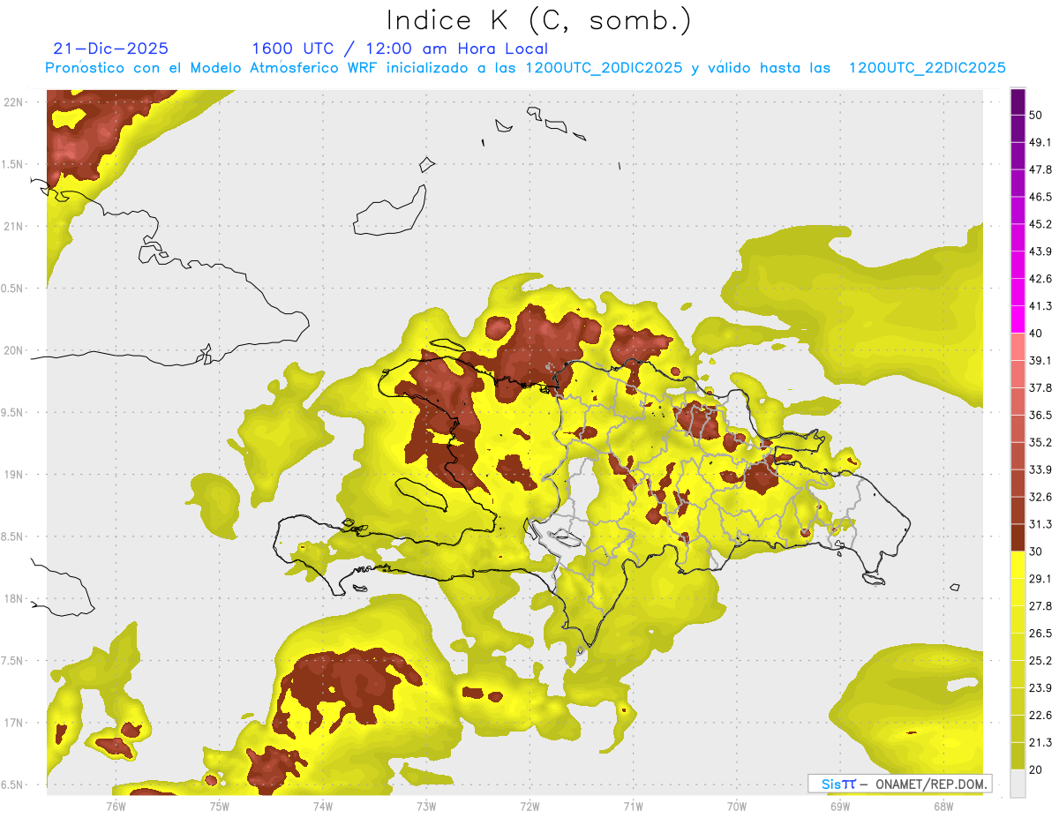Click the '22N' latitude label
Screen dimensions: 1059x818
[13, 101]
